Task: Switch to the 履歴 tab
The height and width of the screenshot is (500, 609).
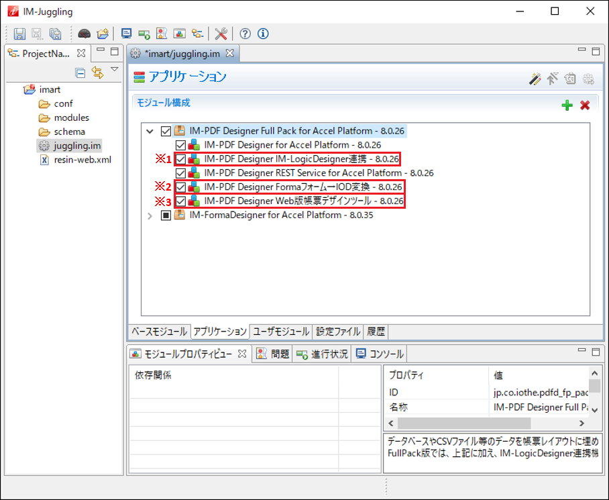Action: (x=376, y=332)
